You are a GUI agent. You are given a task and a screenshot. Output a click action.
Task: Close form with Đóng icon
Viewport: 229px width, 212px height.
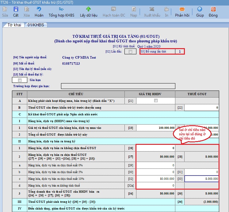pos(213,9)
